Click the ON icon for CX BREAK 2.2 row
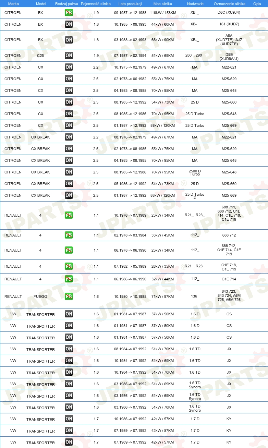This screenshot has height=448, width=268. 69,137
